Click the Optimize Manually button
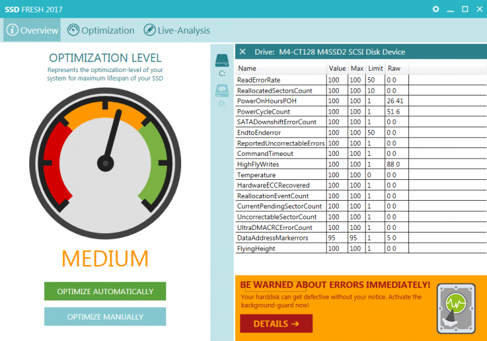The height and width of the screenshot is (341, 487). (105, 317)
